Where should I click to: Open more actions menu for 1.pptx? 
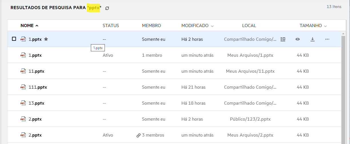coord(327,39)
